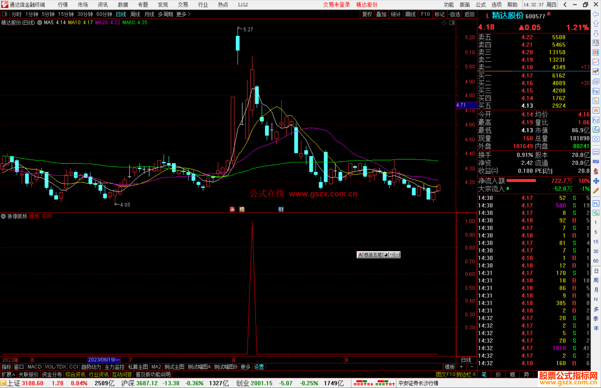This screenshot has height=388, width=601.
Task: Click the F10 icon in right sidebar
Action: [595, 91]
